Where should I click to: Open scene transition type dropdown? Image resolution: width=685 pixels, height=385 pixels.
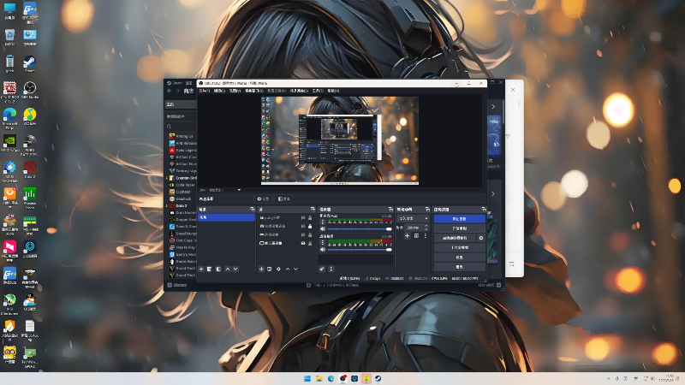click(413, 218)
